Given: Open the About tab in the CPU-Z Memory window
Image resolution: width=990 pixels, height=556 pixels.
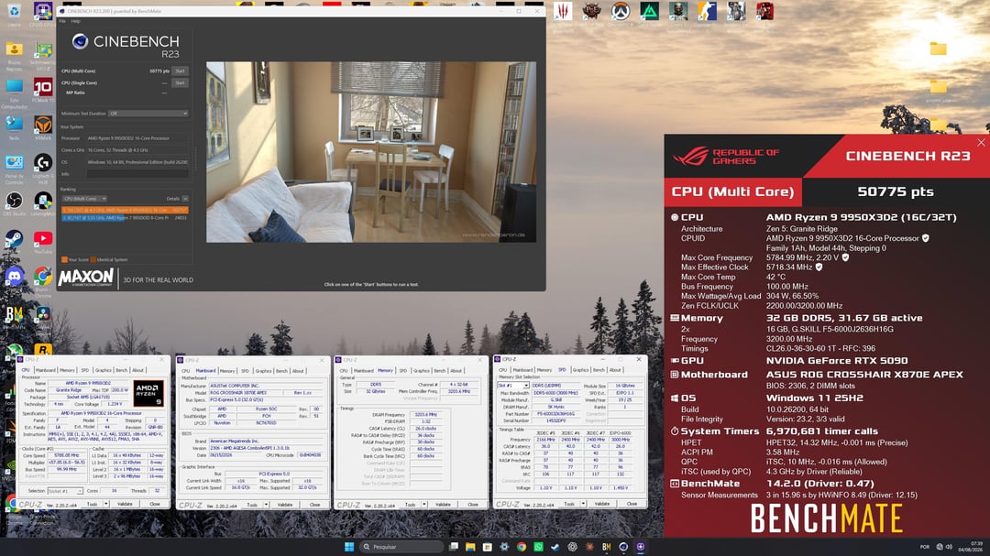Looking at the screenshot, I should click(456, 371).
